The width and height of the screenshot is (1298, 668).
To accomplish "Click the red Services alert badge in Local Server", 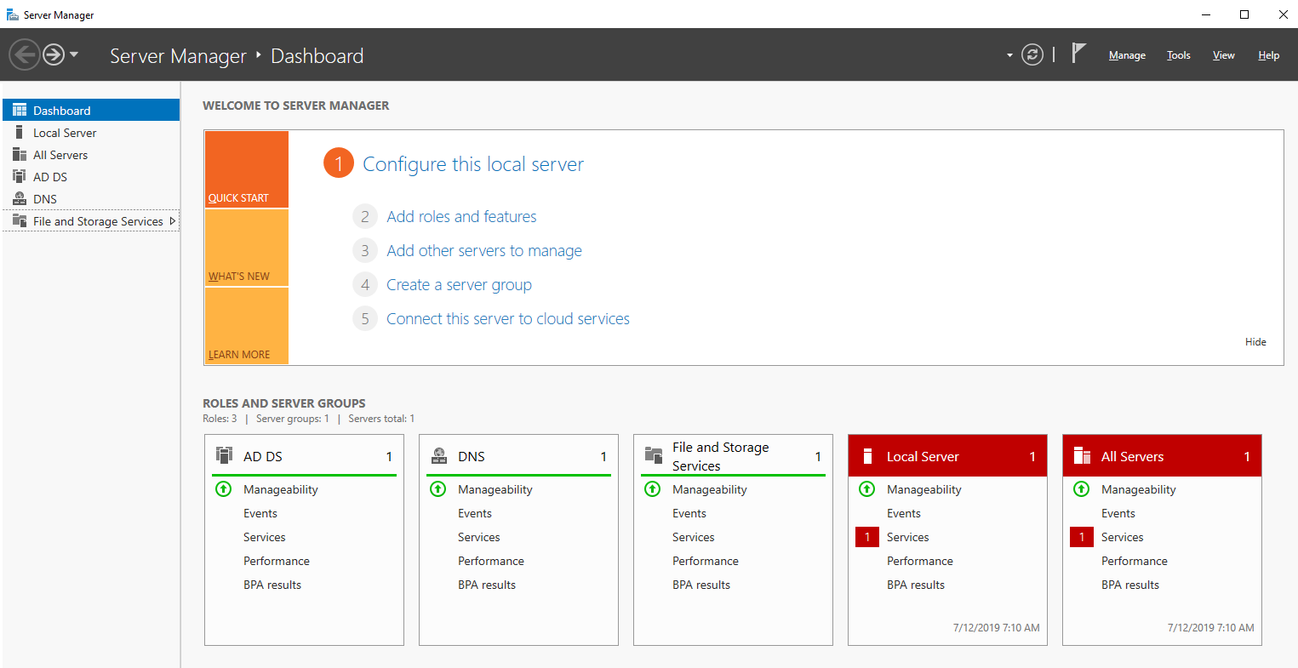I will tap(867, 537).
